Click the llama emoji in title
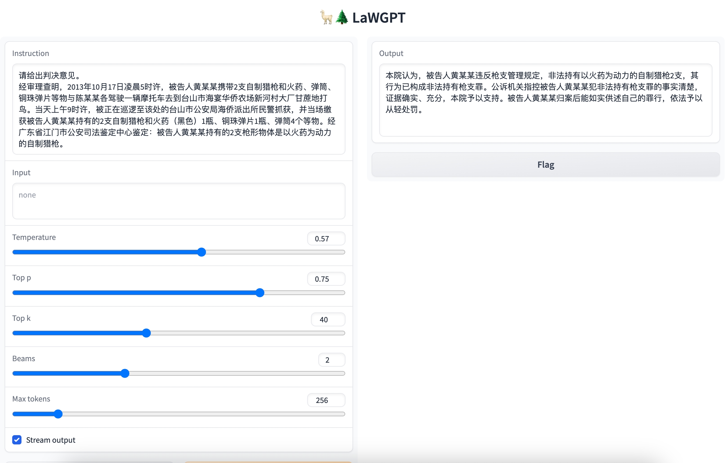Screen dimensions: 727x463 (327, 17)
